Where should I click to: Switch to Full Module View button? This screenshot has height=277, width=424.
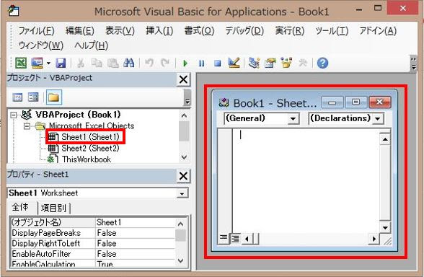[x=235, y=239]
